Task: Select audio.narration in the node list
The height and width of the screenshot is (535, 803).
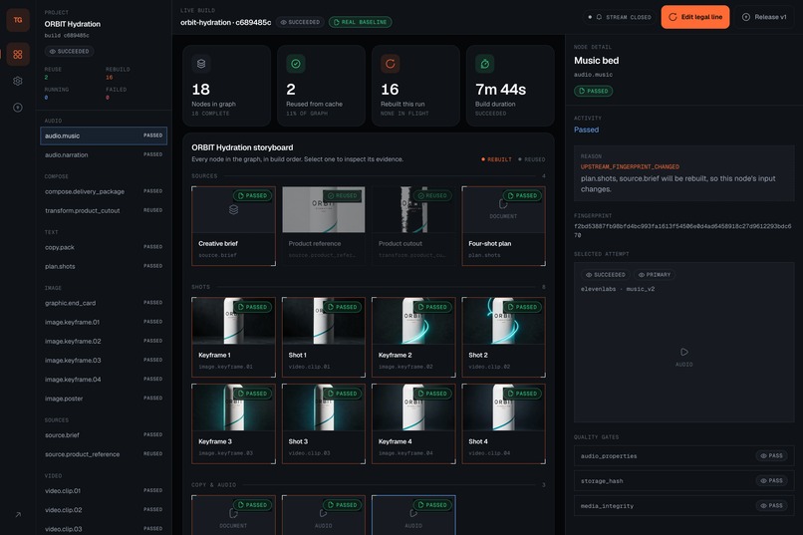Action: [x=104, y=154]
